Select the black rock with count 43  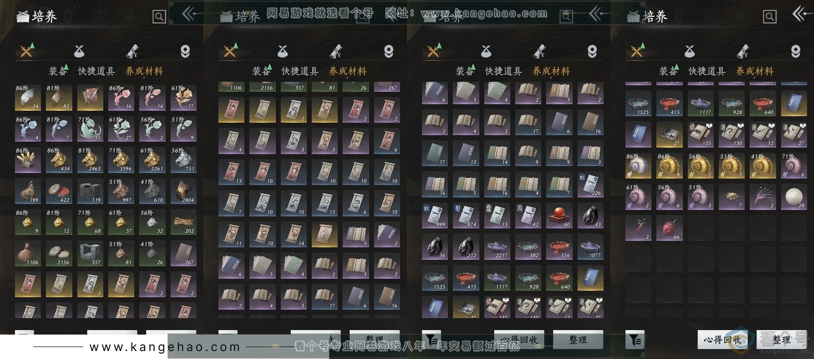(590, 215)
